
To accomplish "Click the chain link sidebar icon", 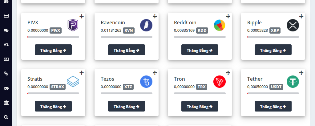I will pyautogui.click(x=6, y=74).
